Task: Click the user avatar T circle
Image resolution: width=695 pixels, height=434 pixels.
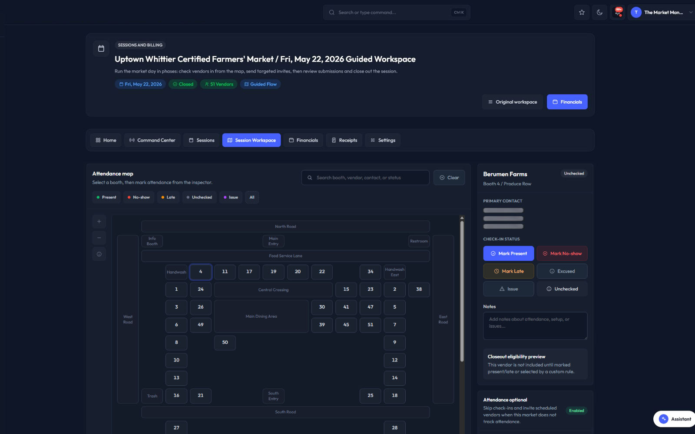Action: [x=636, y=13]
